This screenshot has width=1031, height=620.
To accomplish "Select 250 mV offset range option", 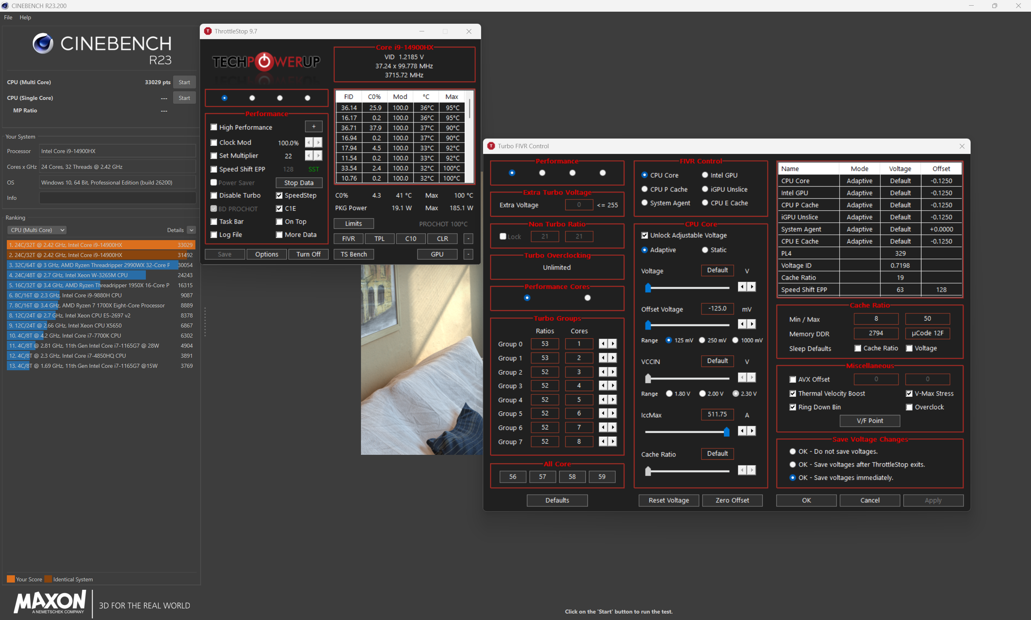I will pyautogui.click(x=702, y=340).
